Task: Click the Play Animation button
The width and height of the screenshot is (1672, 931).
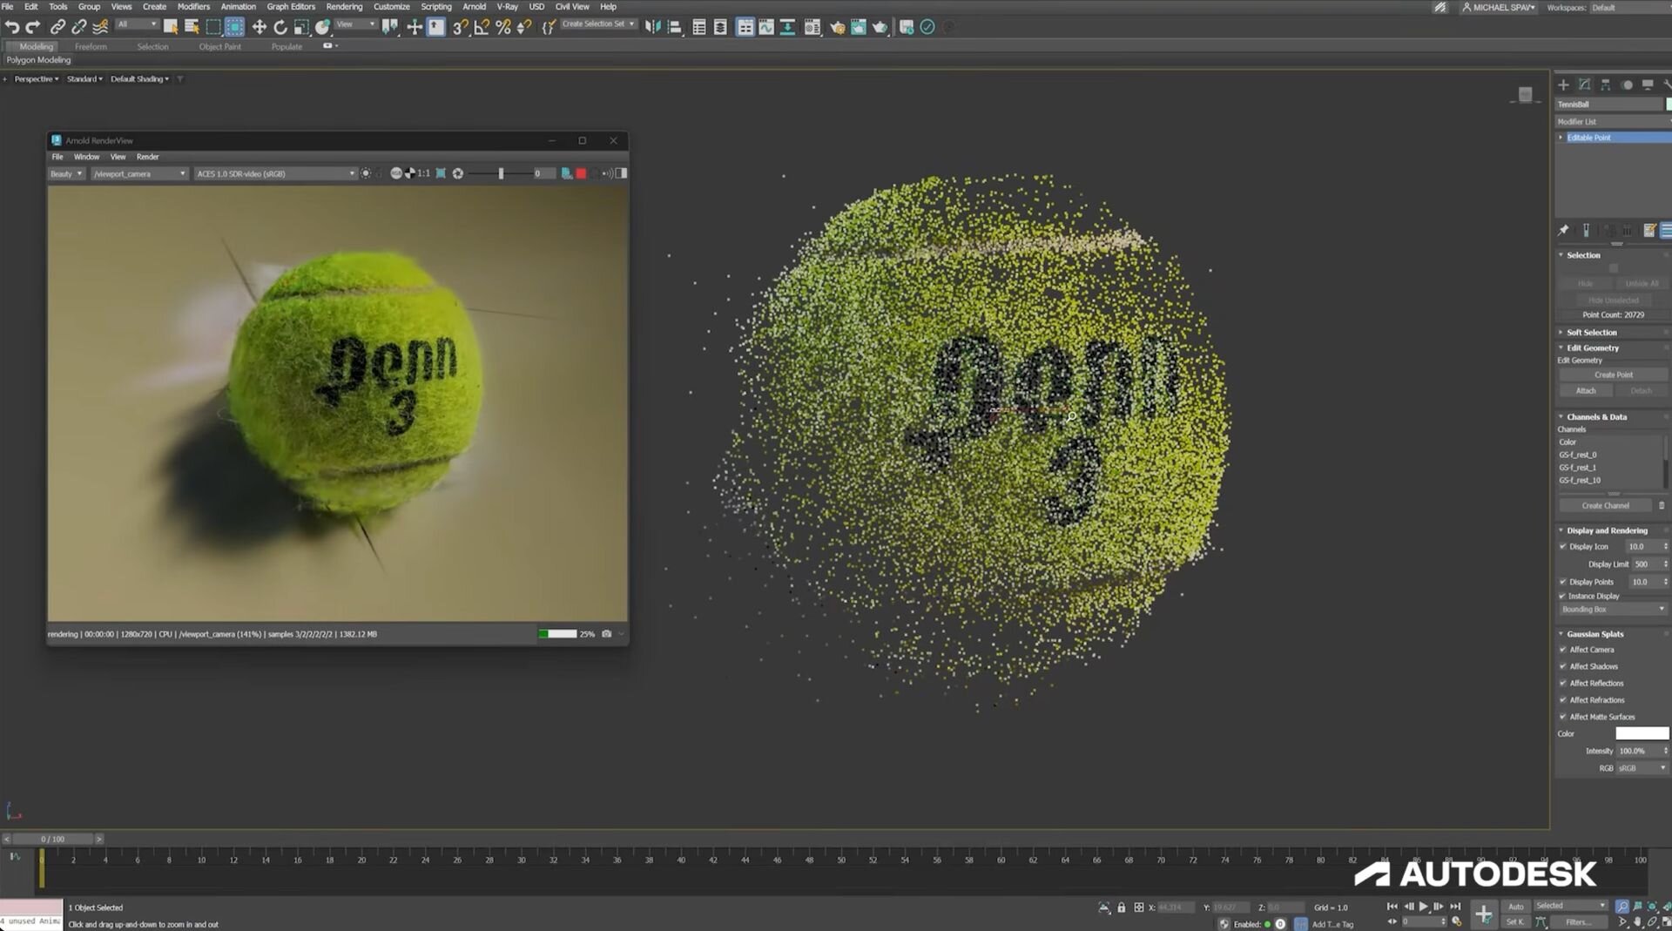Action: 1424,907
